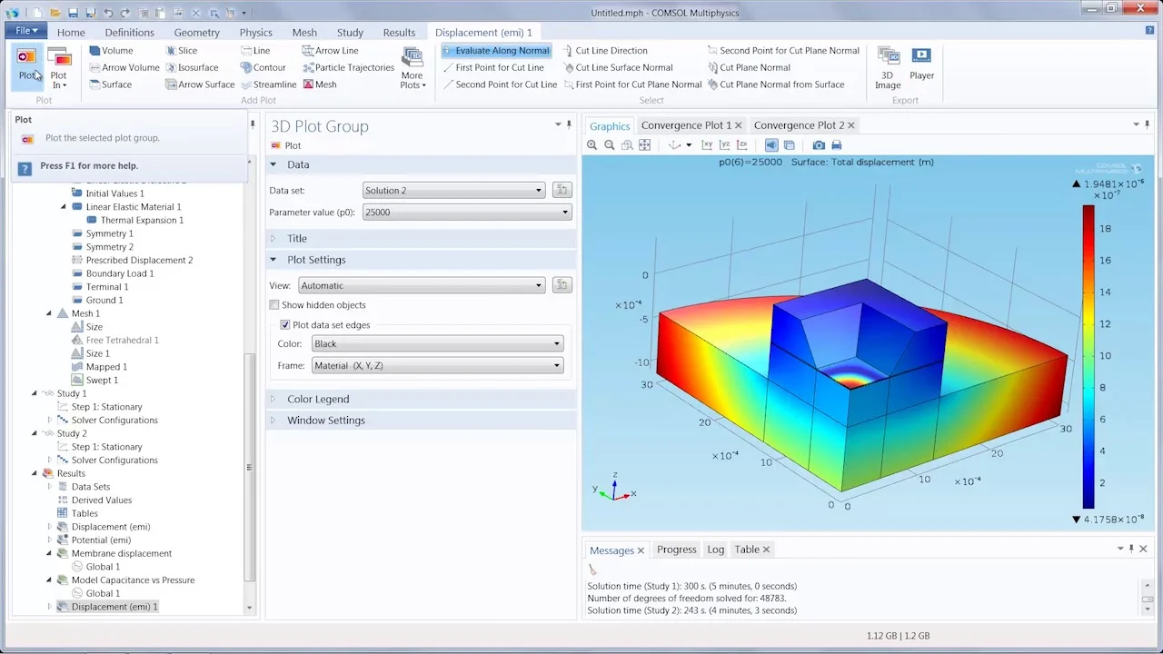Open the edge Color dropdown showing Black

tap(437, 344)
